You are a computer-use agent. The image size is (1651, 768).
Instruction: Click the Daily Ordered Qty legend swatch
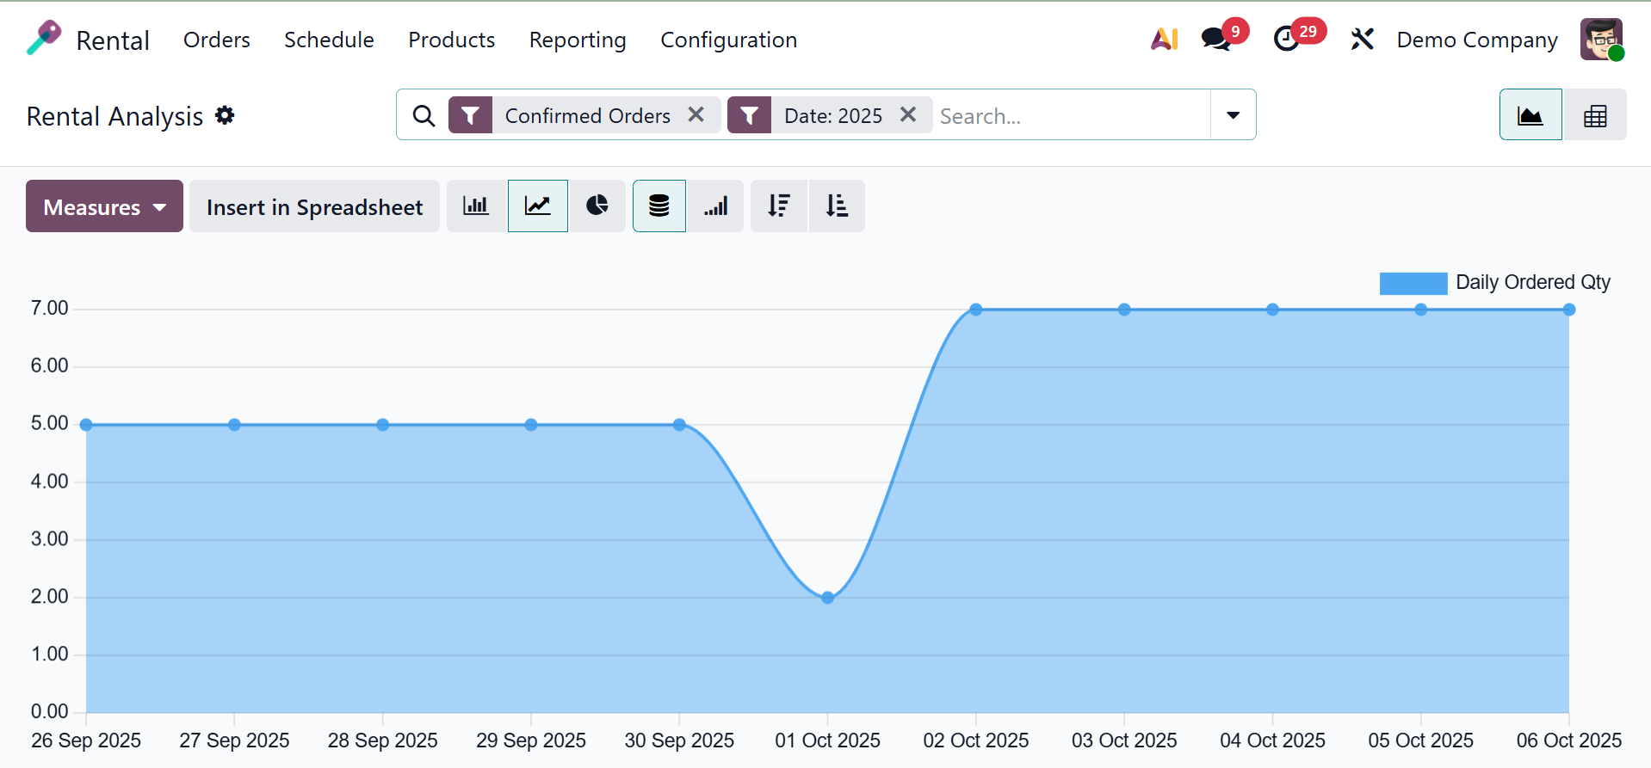coord(1413,283)
